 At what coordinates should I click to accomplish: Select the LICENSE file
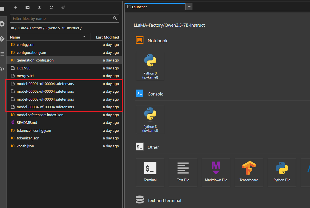coord(64,68)
